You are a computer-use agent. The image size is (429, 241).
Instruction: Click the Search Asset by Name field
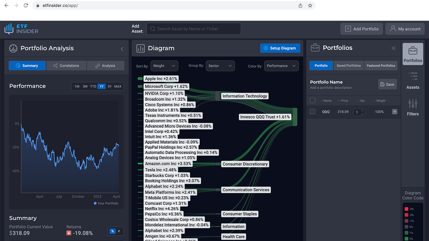click(x=194, y=29)
